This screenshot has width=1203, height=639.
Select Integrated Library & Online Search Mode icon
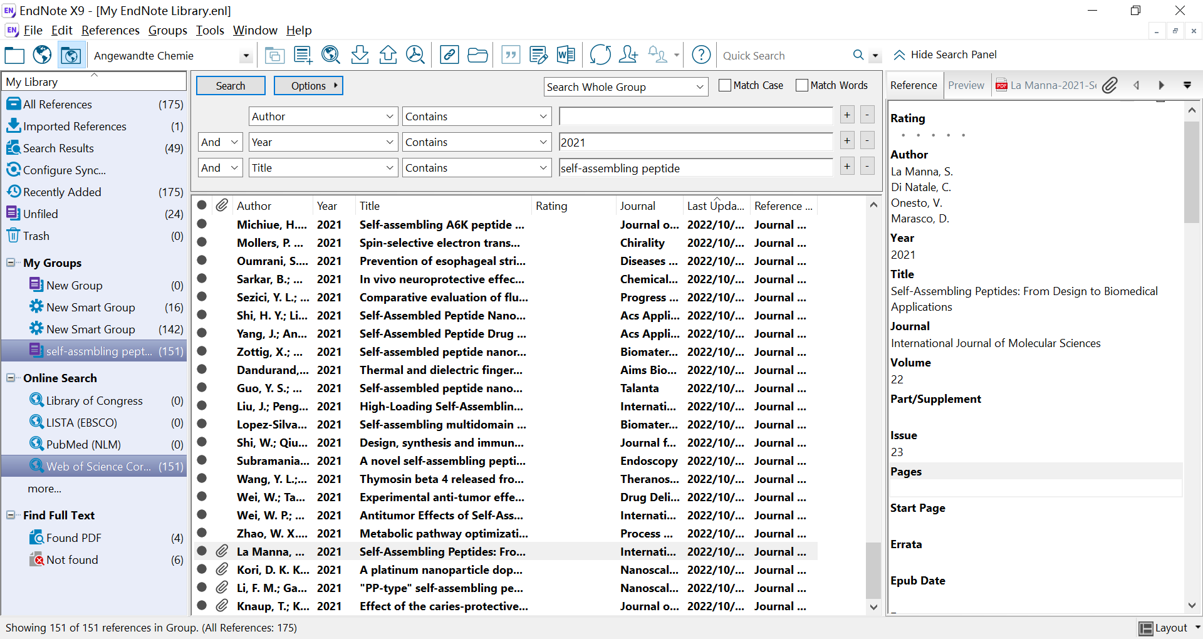pos(70,55)
